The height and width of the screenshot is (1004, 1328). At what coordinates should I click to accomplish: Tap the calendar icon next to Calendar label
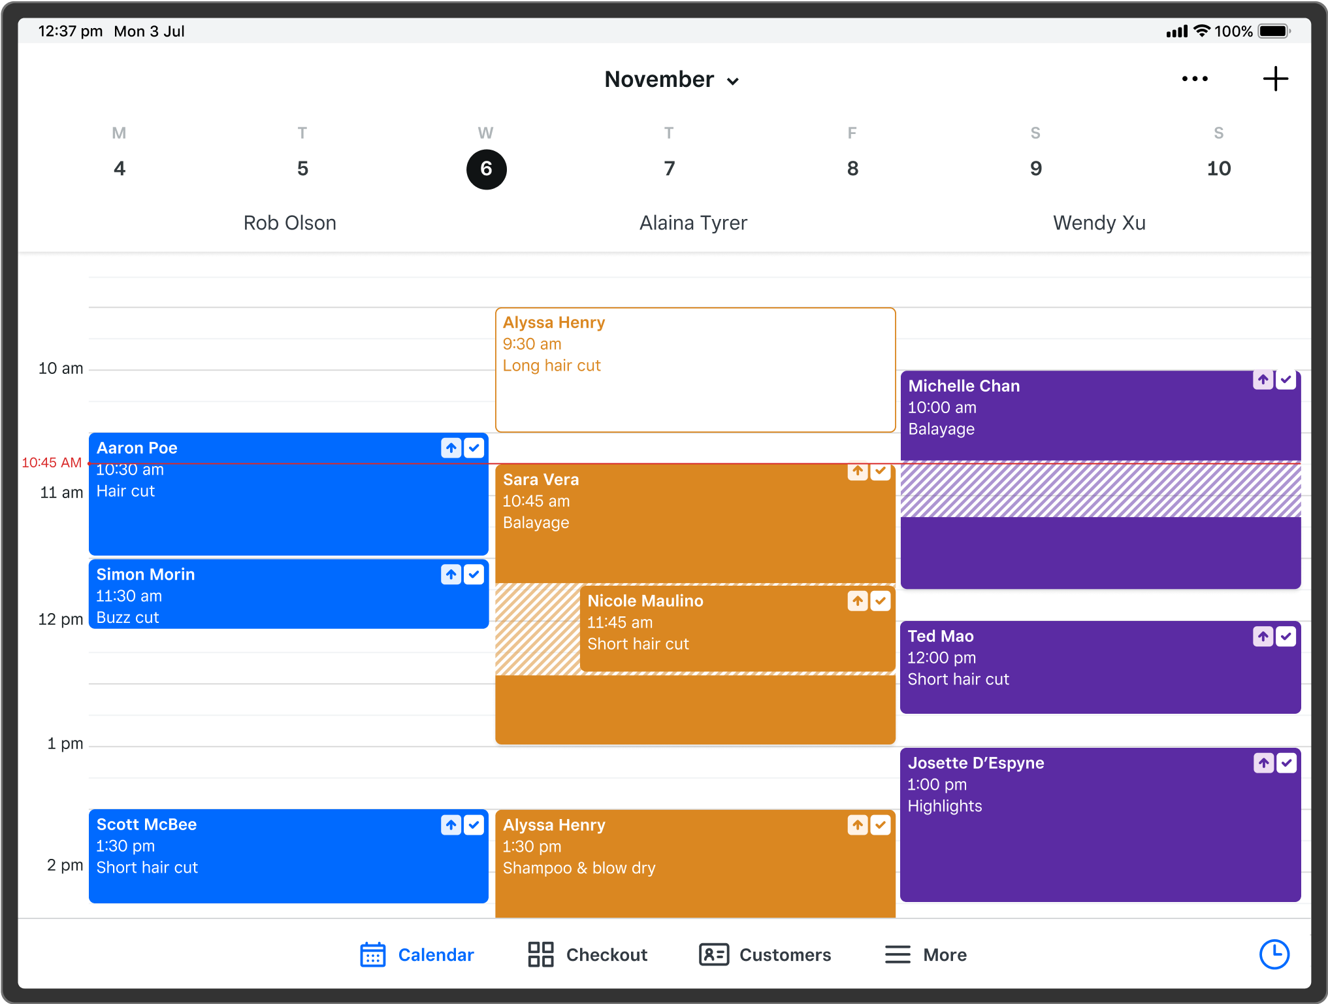pos(372,954)
